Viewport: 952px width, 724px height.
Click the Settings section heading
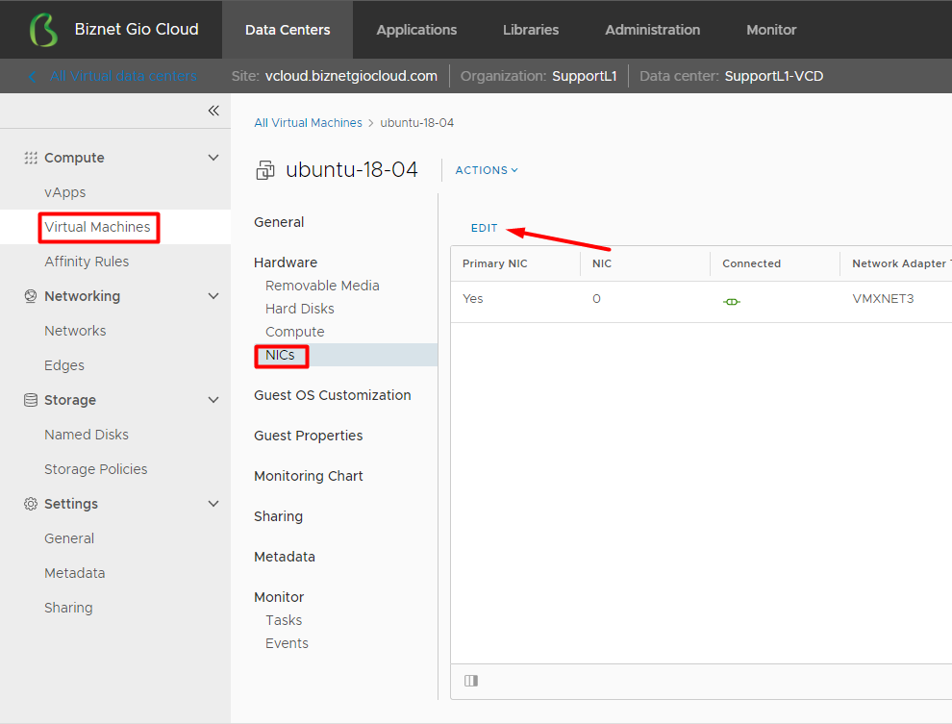coord(70,504)
